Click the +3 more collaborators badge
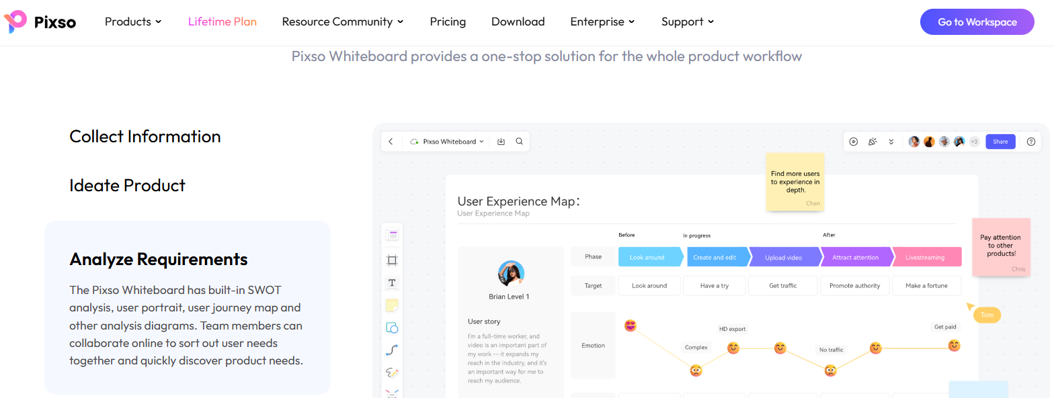 974,142
